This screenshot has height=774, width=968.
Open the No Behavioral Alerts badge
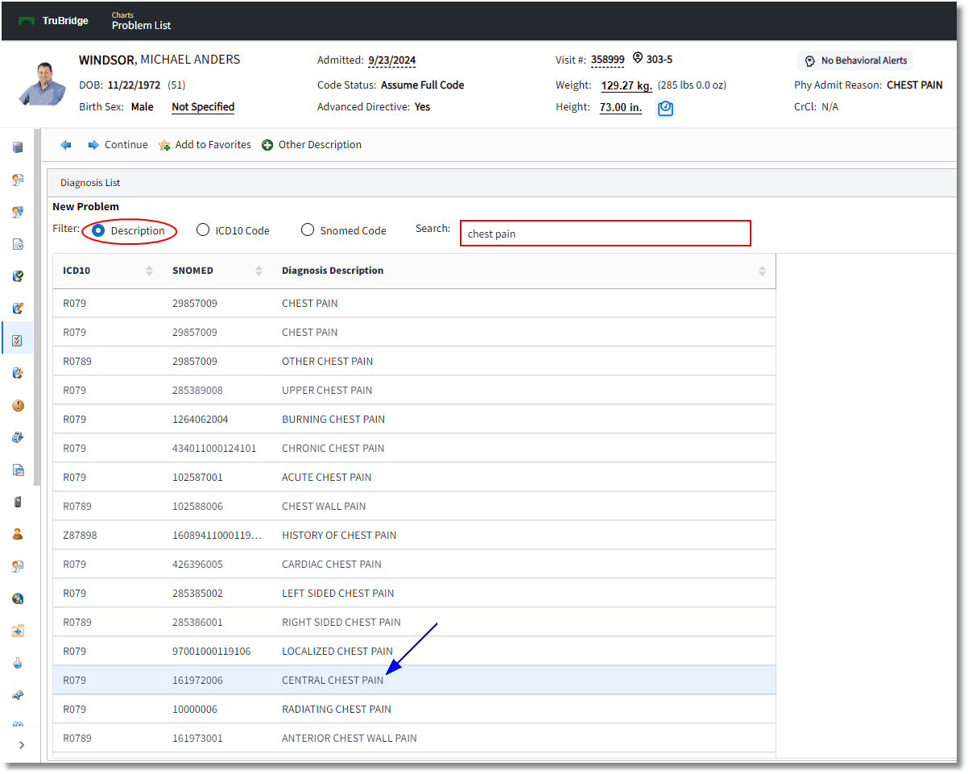[x=855, y=60]
